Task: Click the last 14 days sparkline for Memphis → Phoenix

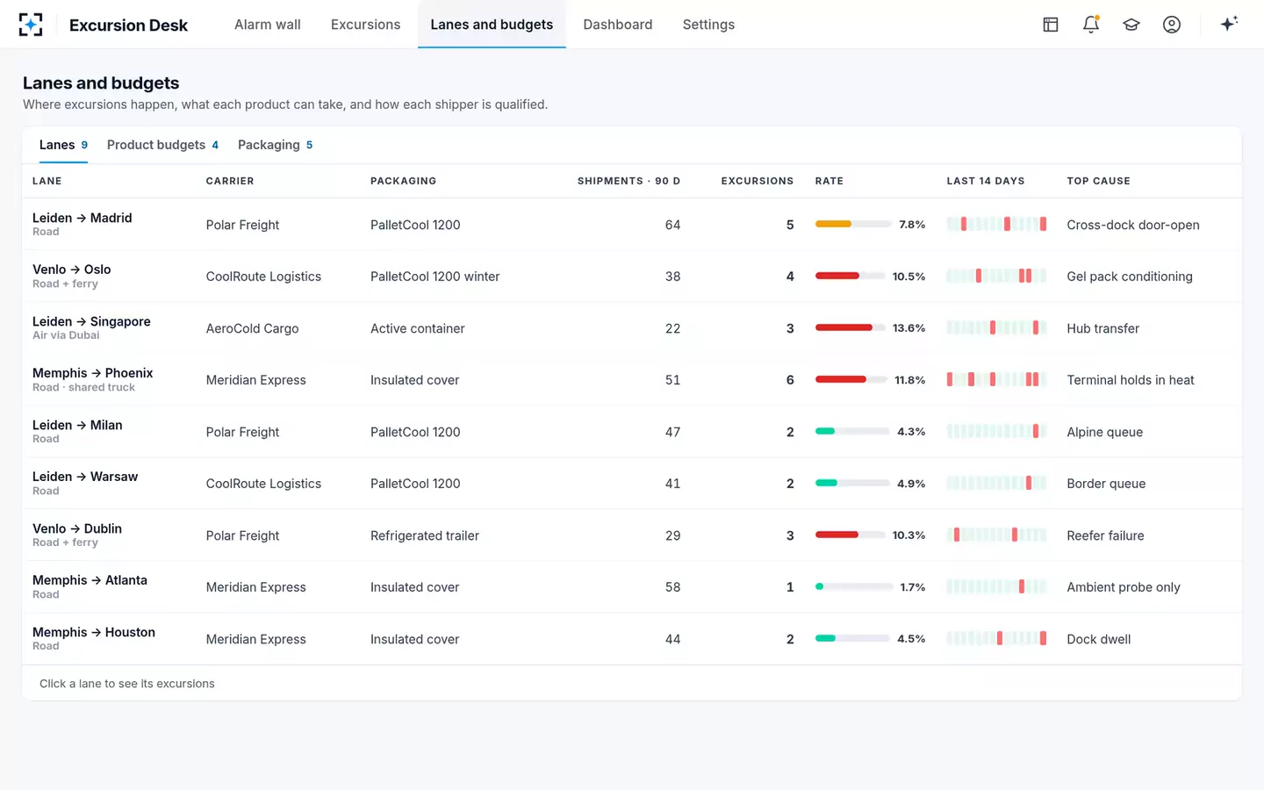Action: coord(996,379)
